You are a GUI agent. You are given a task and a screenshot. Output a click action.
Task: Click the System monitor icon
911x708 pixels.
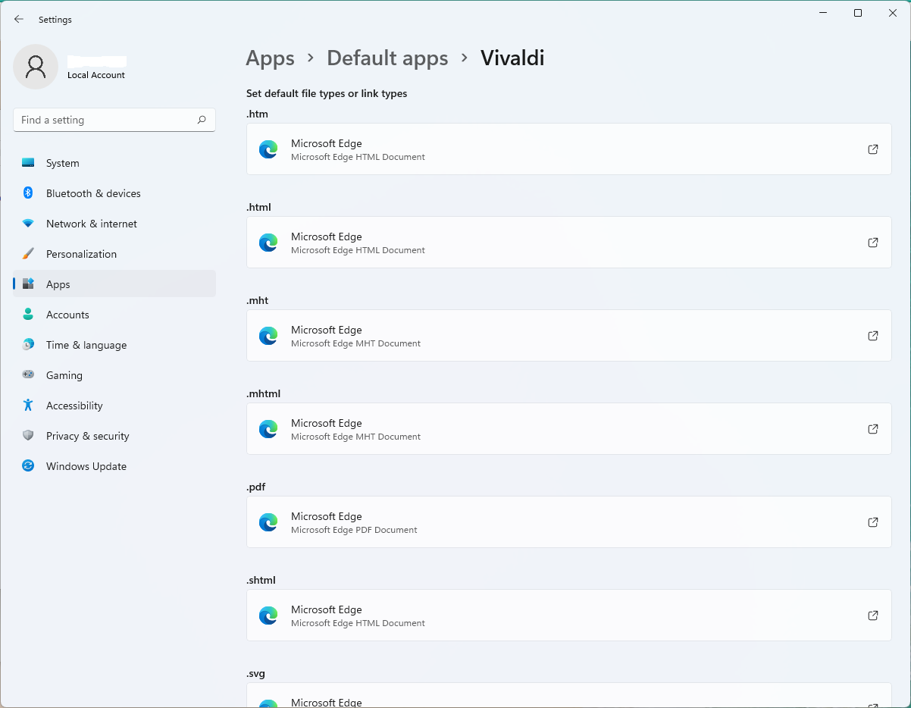click(x=28, y=163)
